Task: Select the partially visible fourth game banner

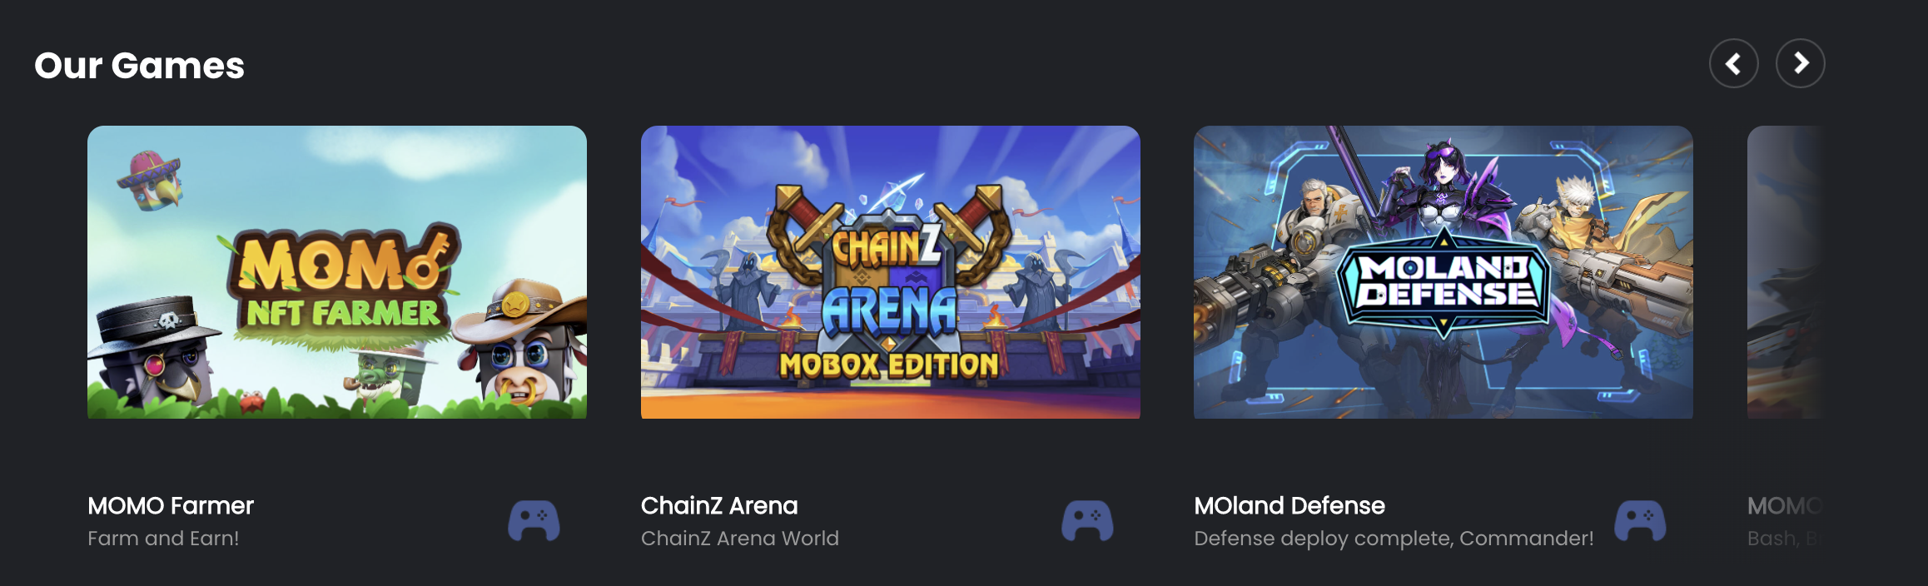Action: (x=1786, y=272)
